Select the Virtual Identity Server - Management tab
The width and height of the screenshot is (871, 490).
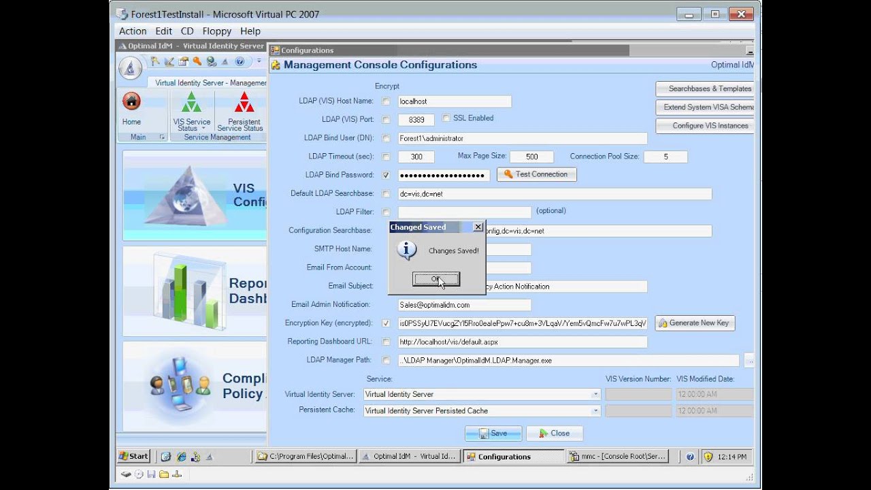[x=208, y=83]
